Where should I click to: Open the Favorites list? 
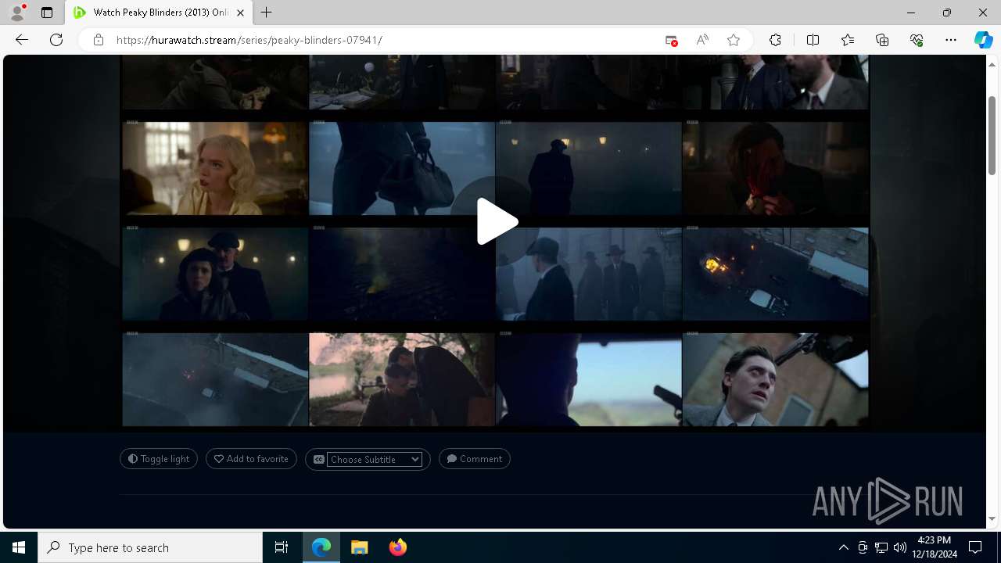click(x=848, y=40)
